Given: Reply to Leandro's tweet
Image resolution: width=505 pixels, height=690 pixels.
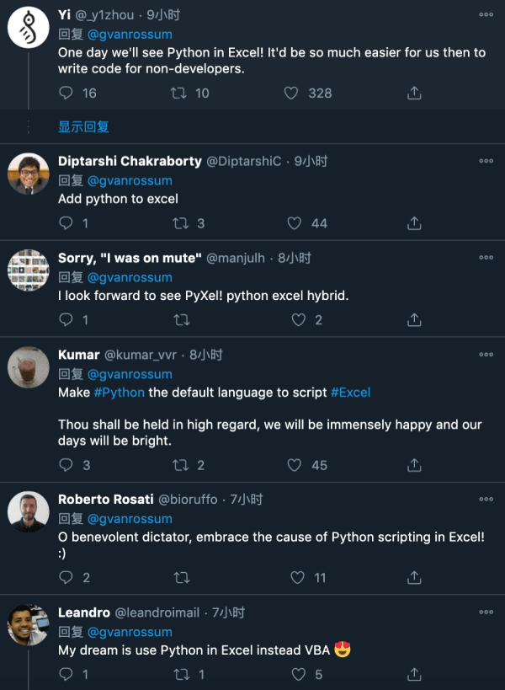Looking at the screenshot, I should pyautogui.click(x=66, y=674).
